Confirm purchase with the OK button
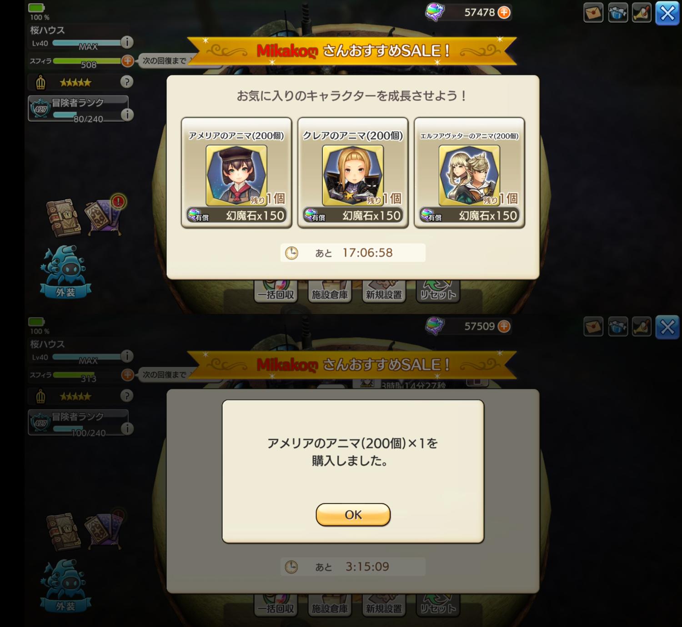The image size is (682, 627). click(353, 515)
